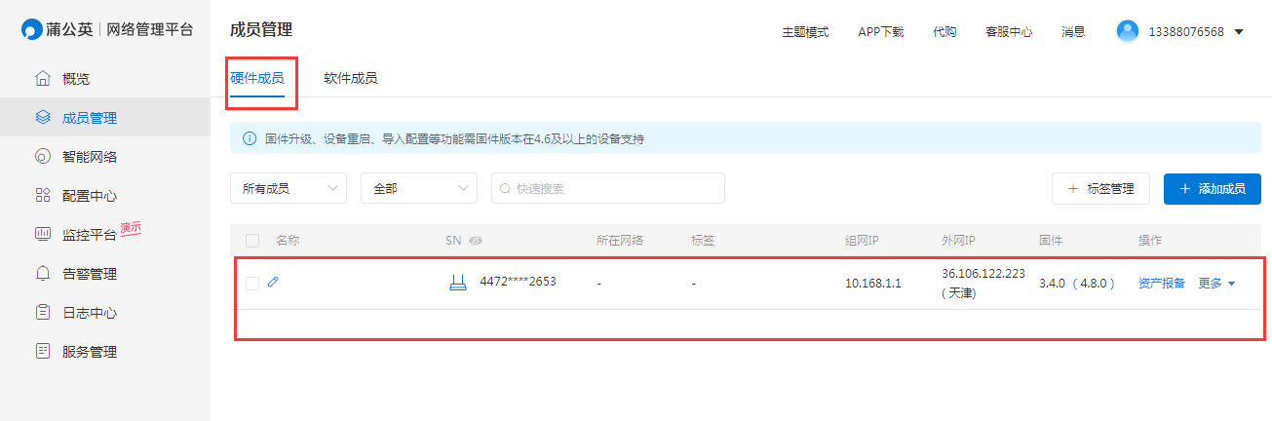Click the 添加成员 button
The image size is (1272, 421).
[1213, 188]
